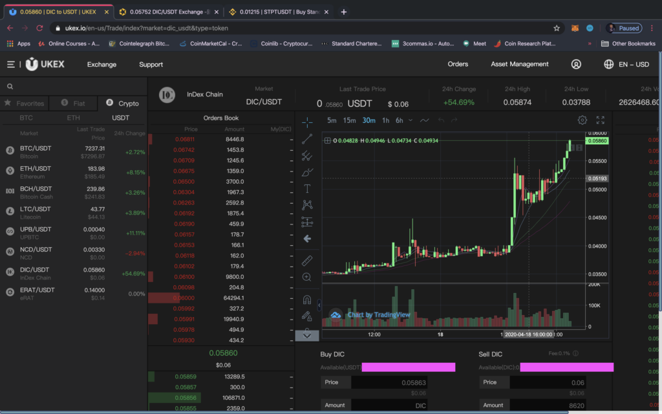Open the Support menu

pyautogui.click(x=151, y=64)
